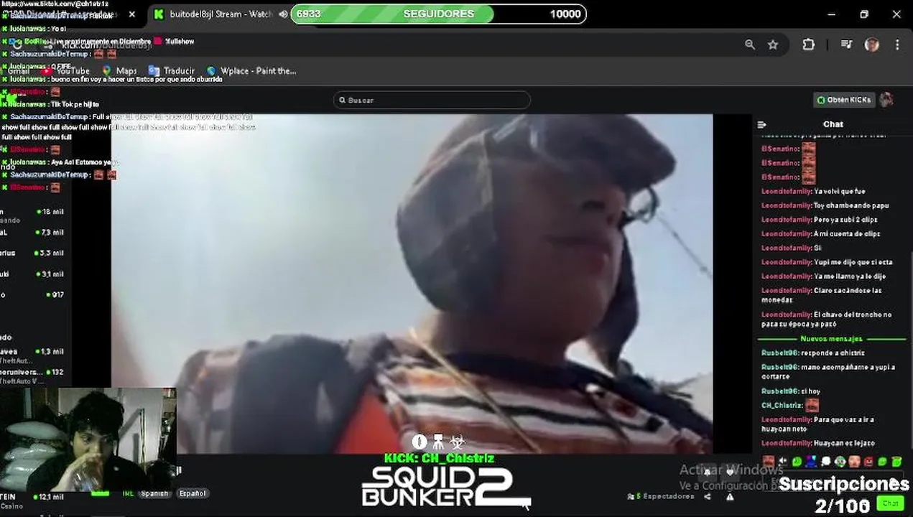Screen dimensions: 913x517
Task: Click the CH_Chistriz username in chat
Action: pyautogui.click(x=782, y=405)
